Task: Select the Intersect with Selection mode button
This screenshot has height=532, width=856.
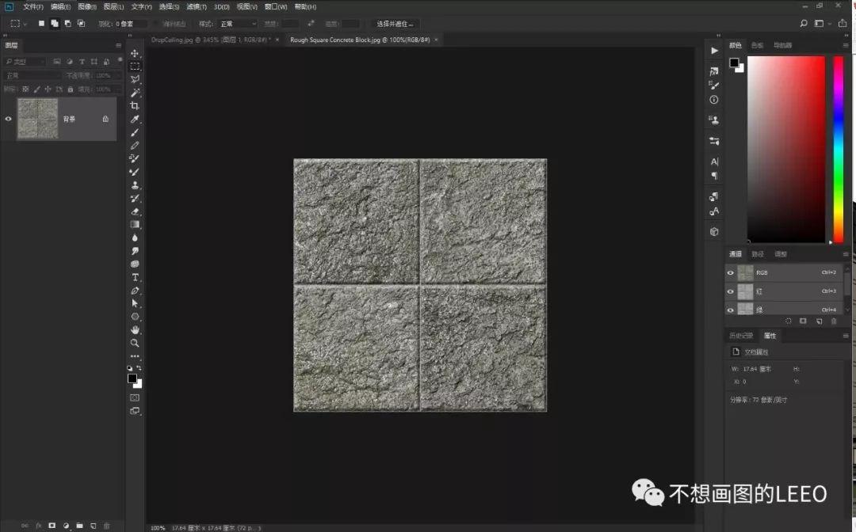Action: [x=82, y=24]
